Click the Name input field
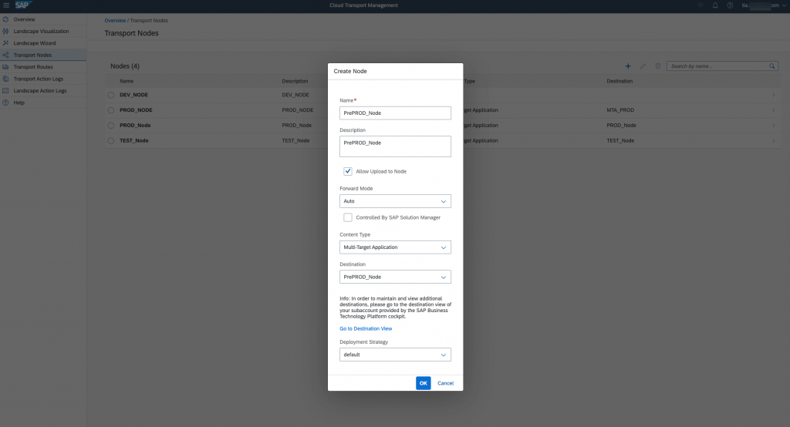Viewport: 790px width, 427px height. (395, 113)
